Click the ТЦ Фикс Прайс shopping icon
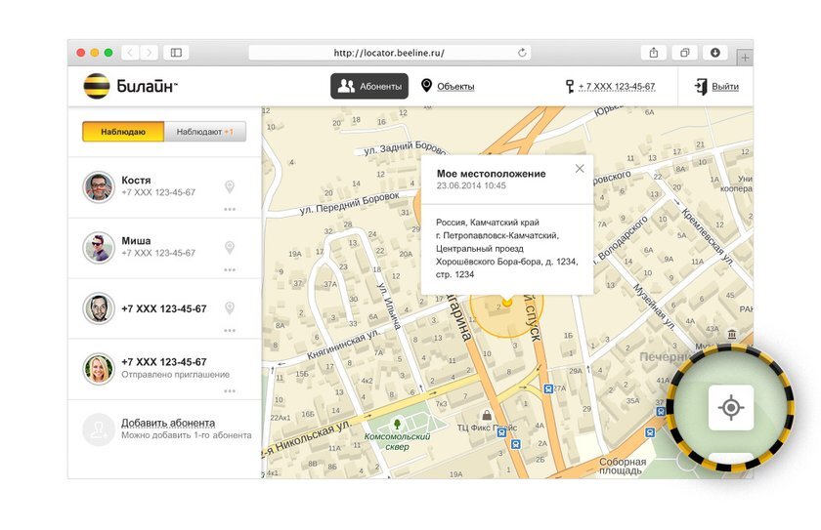This screenshot has width=821, height=530. tap(487, 415)
